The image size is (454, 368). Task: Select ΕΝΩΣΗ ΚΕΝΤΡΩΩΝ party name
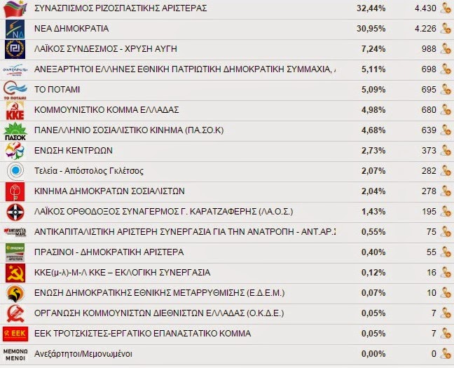[x=74, y=151]
